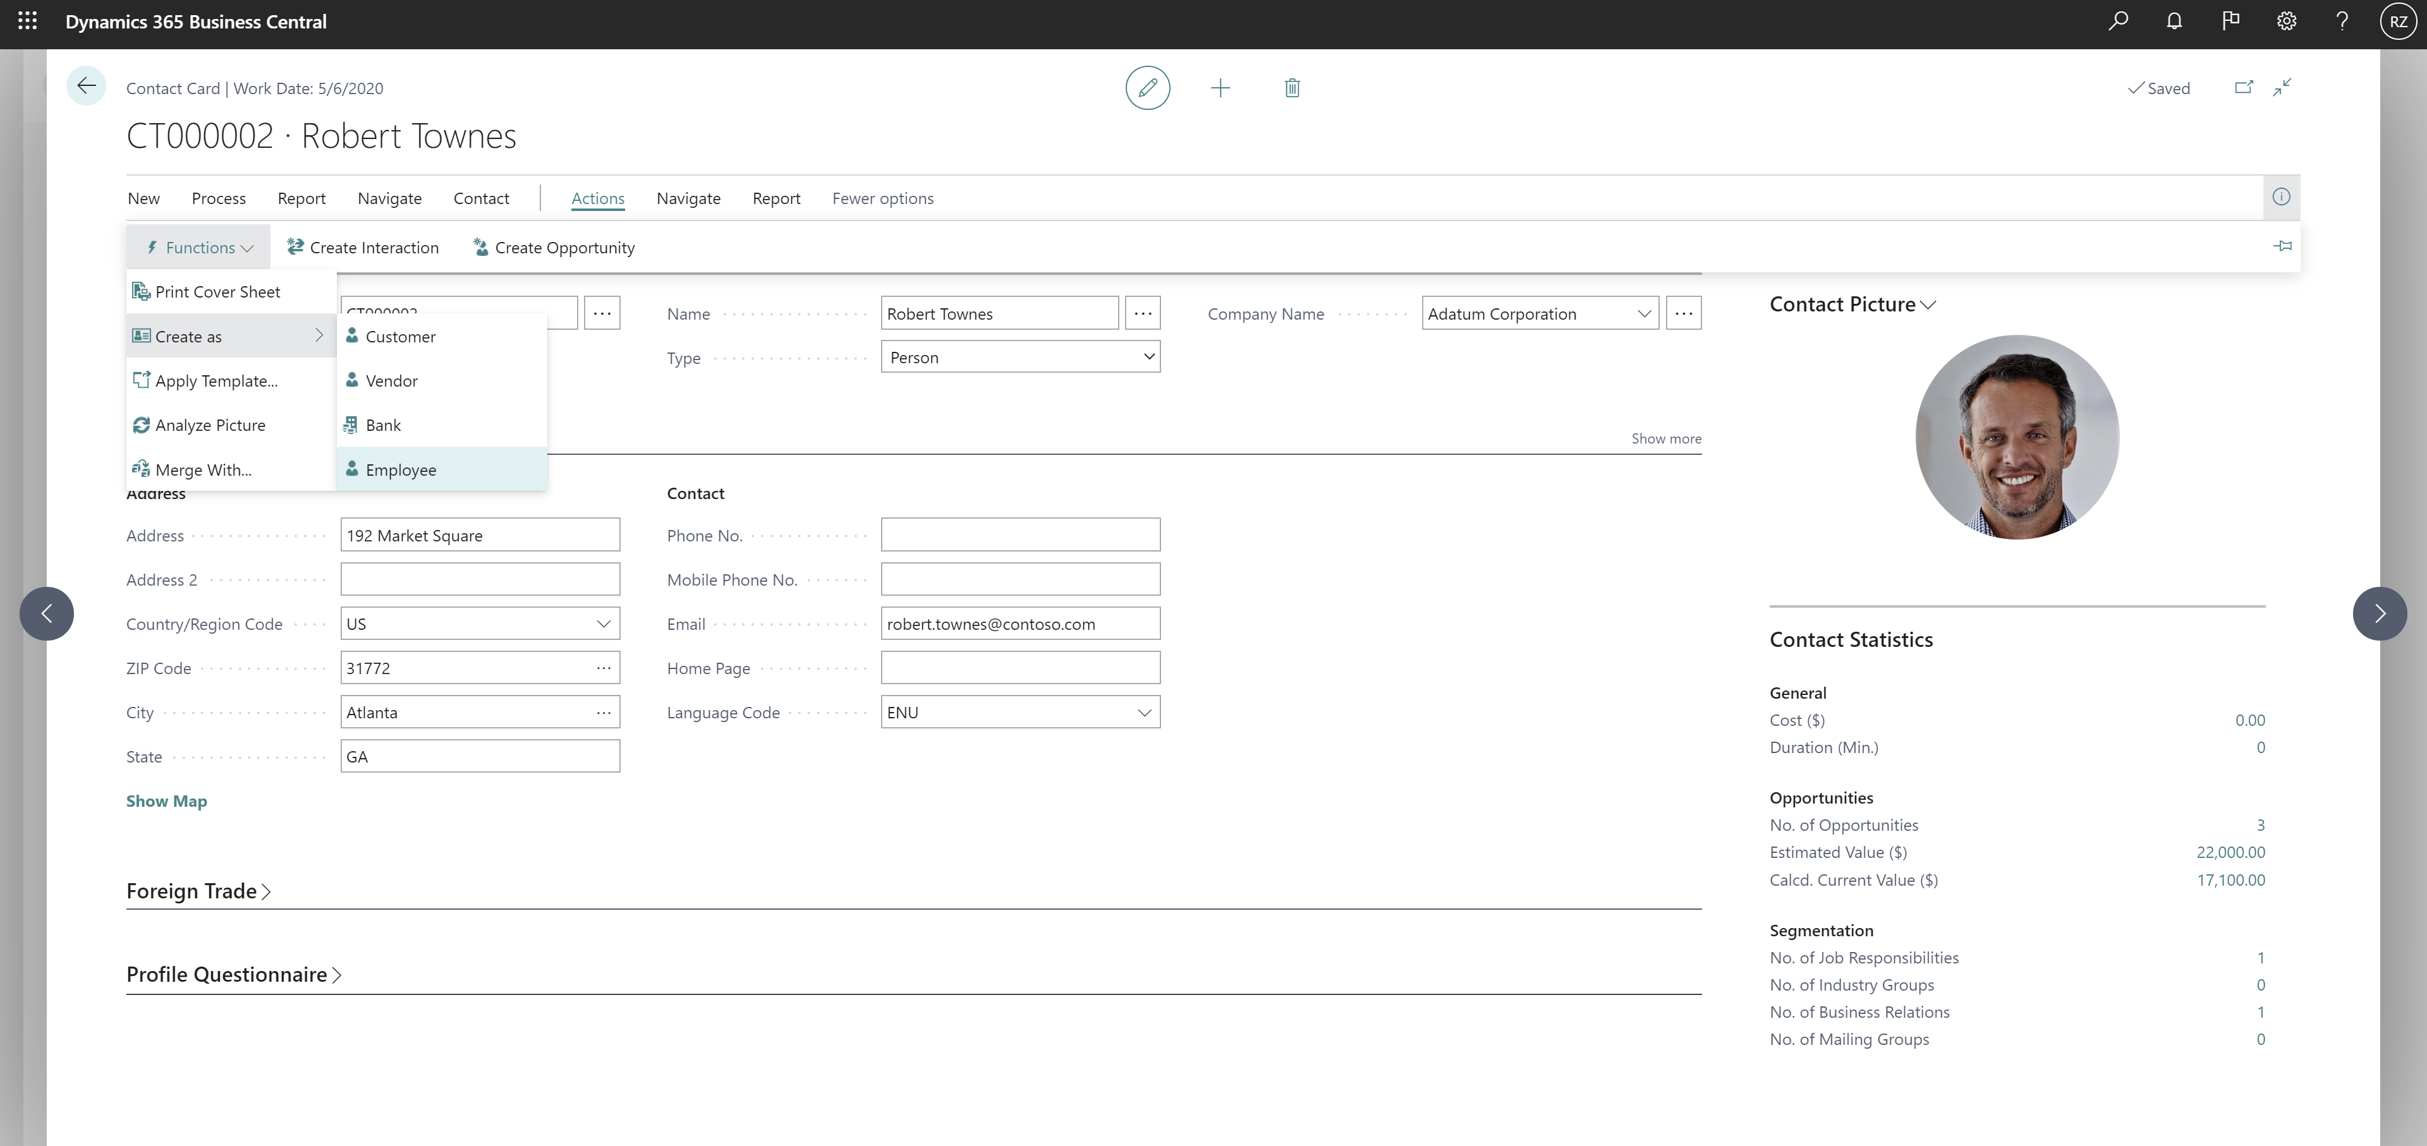The image size is (2427, 1146).
Task: Open the Dynamics 365 settings gear
Action: (2287, 21)
